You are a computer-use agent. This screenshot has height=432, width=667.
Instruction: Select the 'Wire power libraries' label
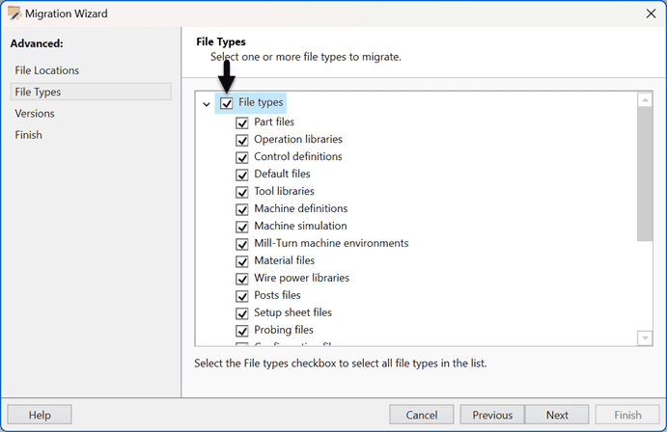(301, 278)
